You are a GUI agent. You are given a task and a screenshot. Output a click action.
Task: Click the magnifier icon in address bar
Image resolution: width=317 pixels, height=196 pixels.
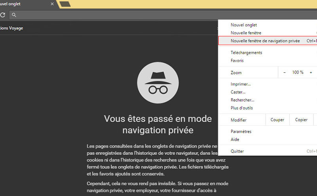pos(14,15)
